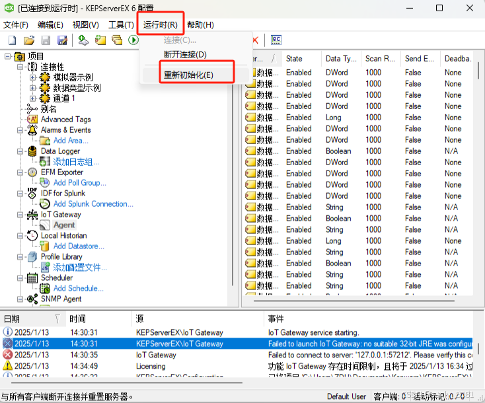Expand the 通道 1 channel
Image resolution: width=485 pixels, height=403 pixels.
pos(32,98)
